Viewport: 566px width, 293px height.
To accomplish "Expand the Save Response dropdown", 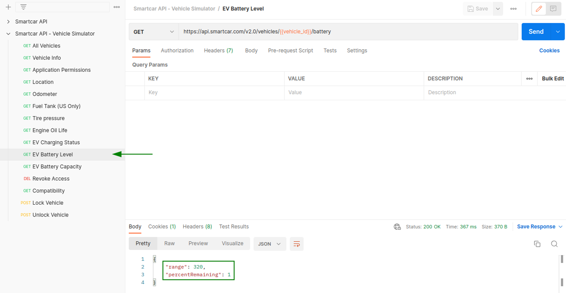I will (561, 227).
